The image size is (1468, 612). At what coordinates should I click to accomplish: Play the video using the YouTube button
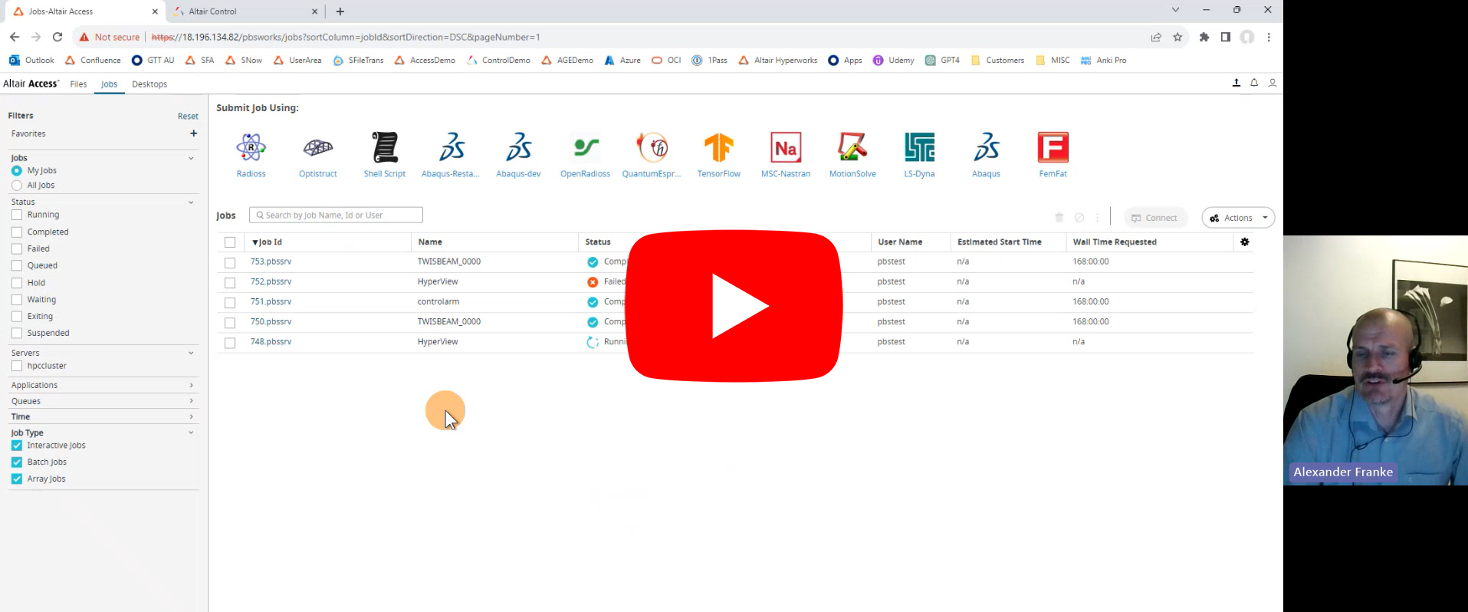[734, 305]
